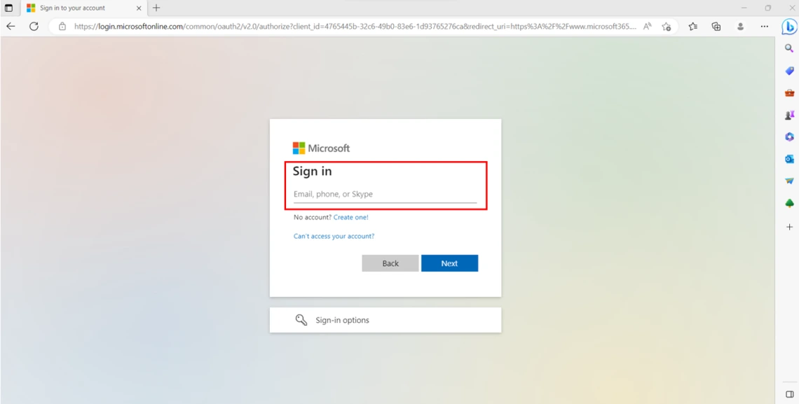Select the 'Sign in to your account' tab
Image resolution: width=799 pixels, height=404 pixels.
click(x=84, y=8)
